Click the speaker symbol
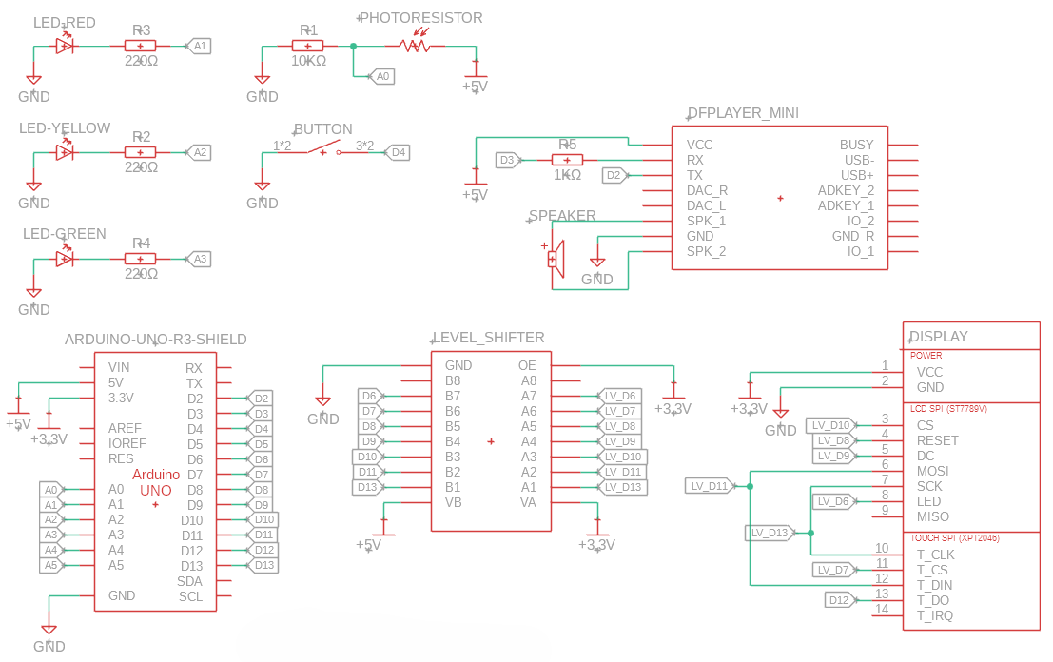This screenshot has height=662, width=1053. pyautogui.click(x=556, y=259)
